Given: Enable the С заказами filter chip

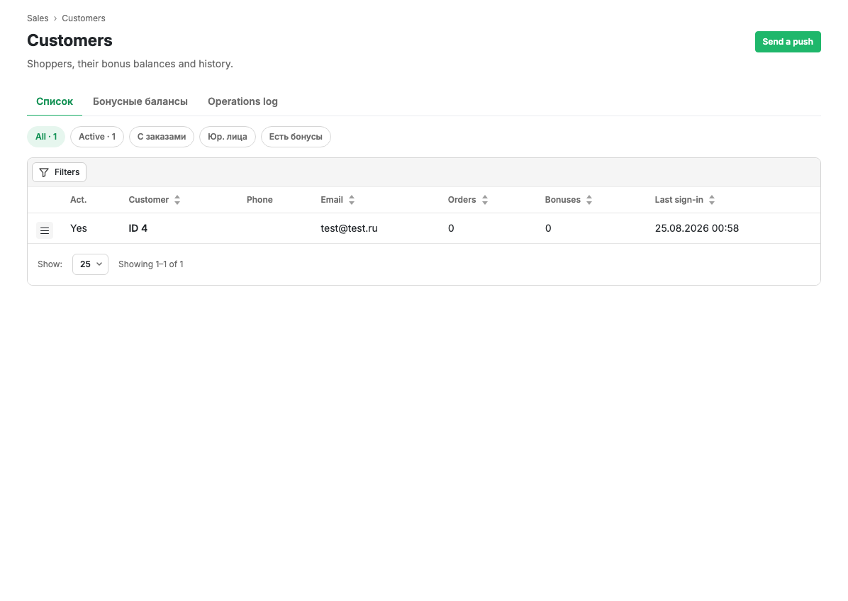Looking at the screenshot, I should tap(161, 137).
